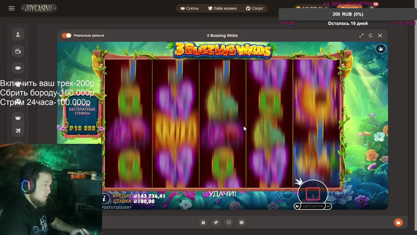Screen dimensions: 417x235
Task: Open the profile icon in the sidebar
Action: coord(18,35)
